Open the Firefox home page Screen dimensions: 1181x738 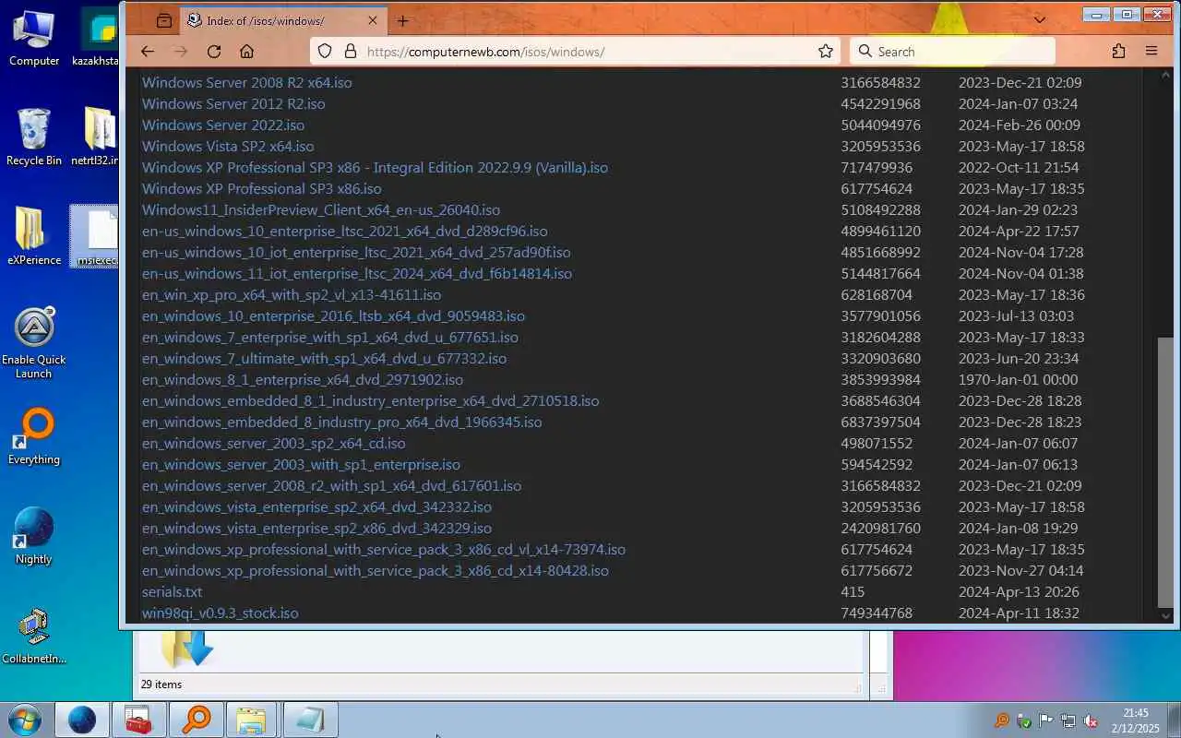(x=246, y=52)
